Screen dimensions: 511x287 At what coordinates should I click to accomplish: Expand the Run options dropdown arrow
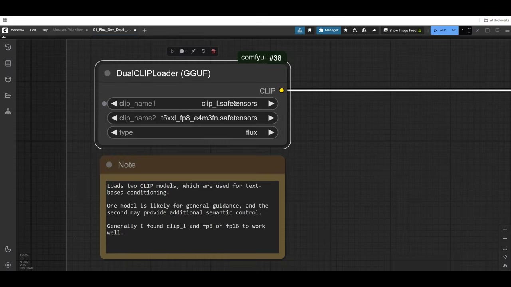click(454, 30)
